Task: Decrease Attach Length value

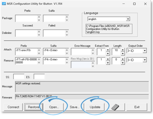Action: tap(123, 54)
